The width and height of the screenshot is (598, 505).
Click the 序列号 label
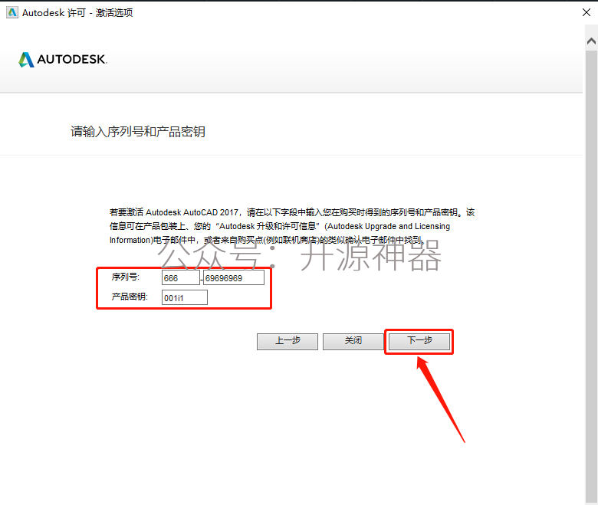pyautogui.click(x=126, y=277)
